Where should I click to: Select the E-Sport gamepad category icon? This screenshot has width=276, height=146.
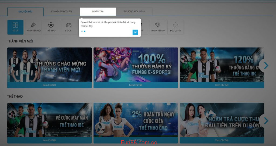(69, 27)
